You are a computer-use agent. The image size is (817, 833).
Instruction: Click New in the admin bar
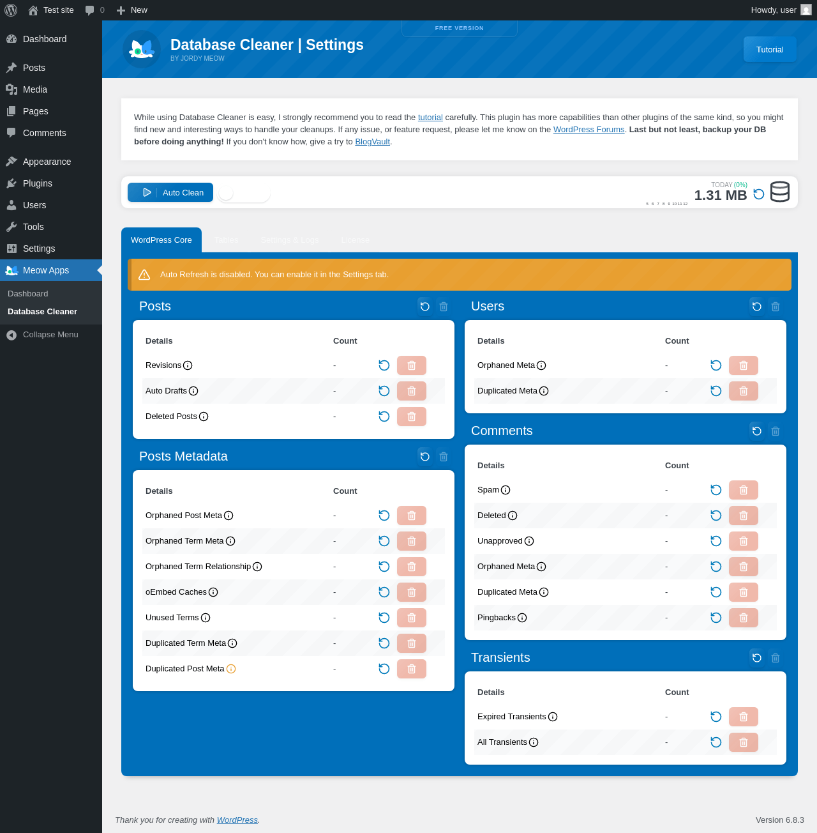(x=132, y=10)
